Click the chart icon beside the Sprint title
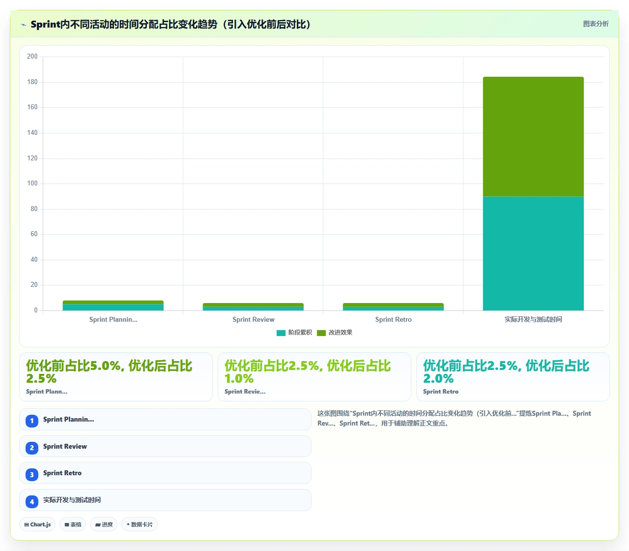This screenshot has height=551, width=629. [24, 25]
